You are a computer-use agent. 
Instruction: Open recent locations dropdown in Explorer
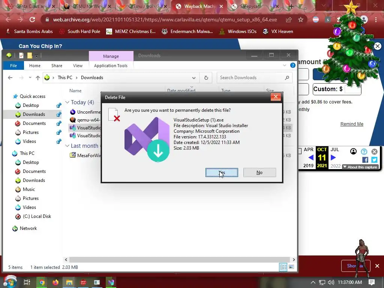(30, 78)
